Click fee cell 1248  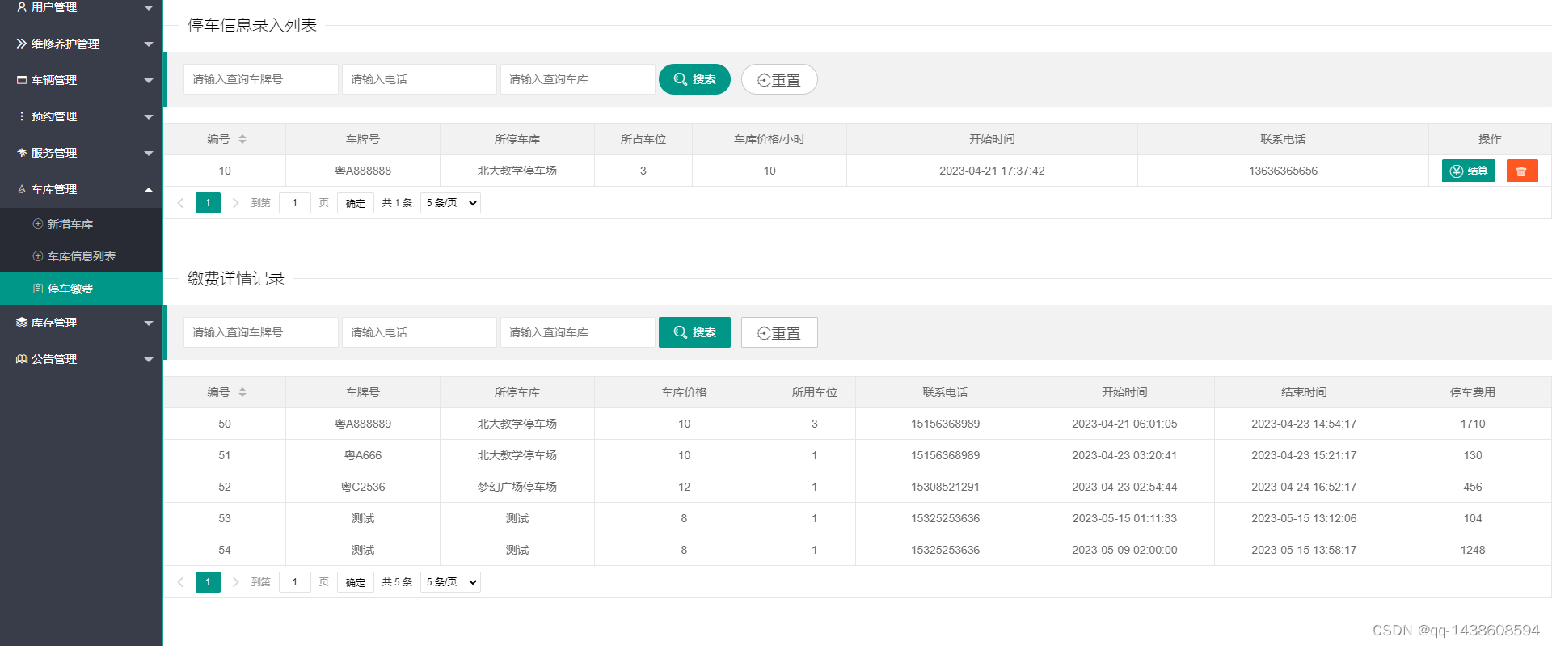click(1473, 550)
